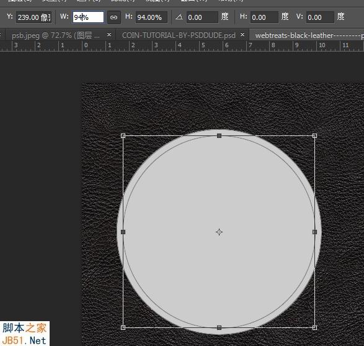Toggle the aspect ratio link icon
This screenshot has height=346, width=364.
pyautogui.click(x=113, y=17)
